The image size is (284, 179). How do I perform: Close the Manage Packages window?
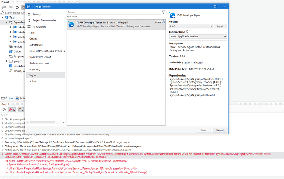click(x=224, y=7)
